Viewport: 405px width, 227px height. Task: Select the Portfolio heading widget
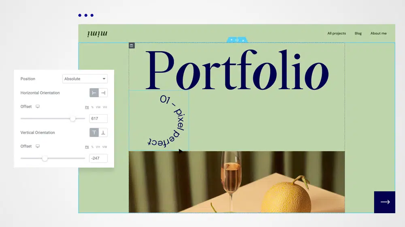click(237, 70)
